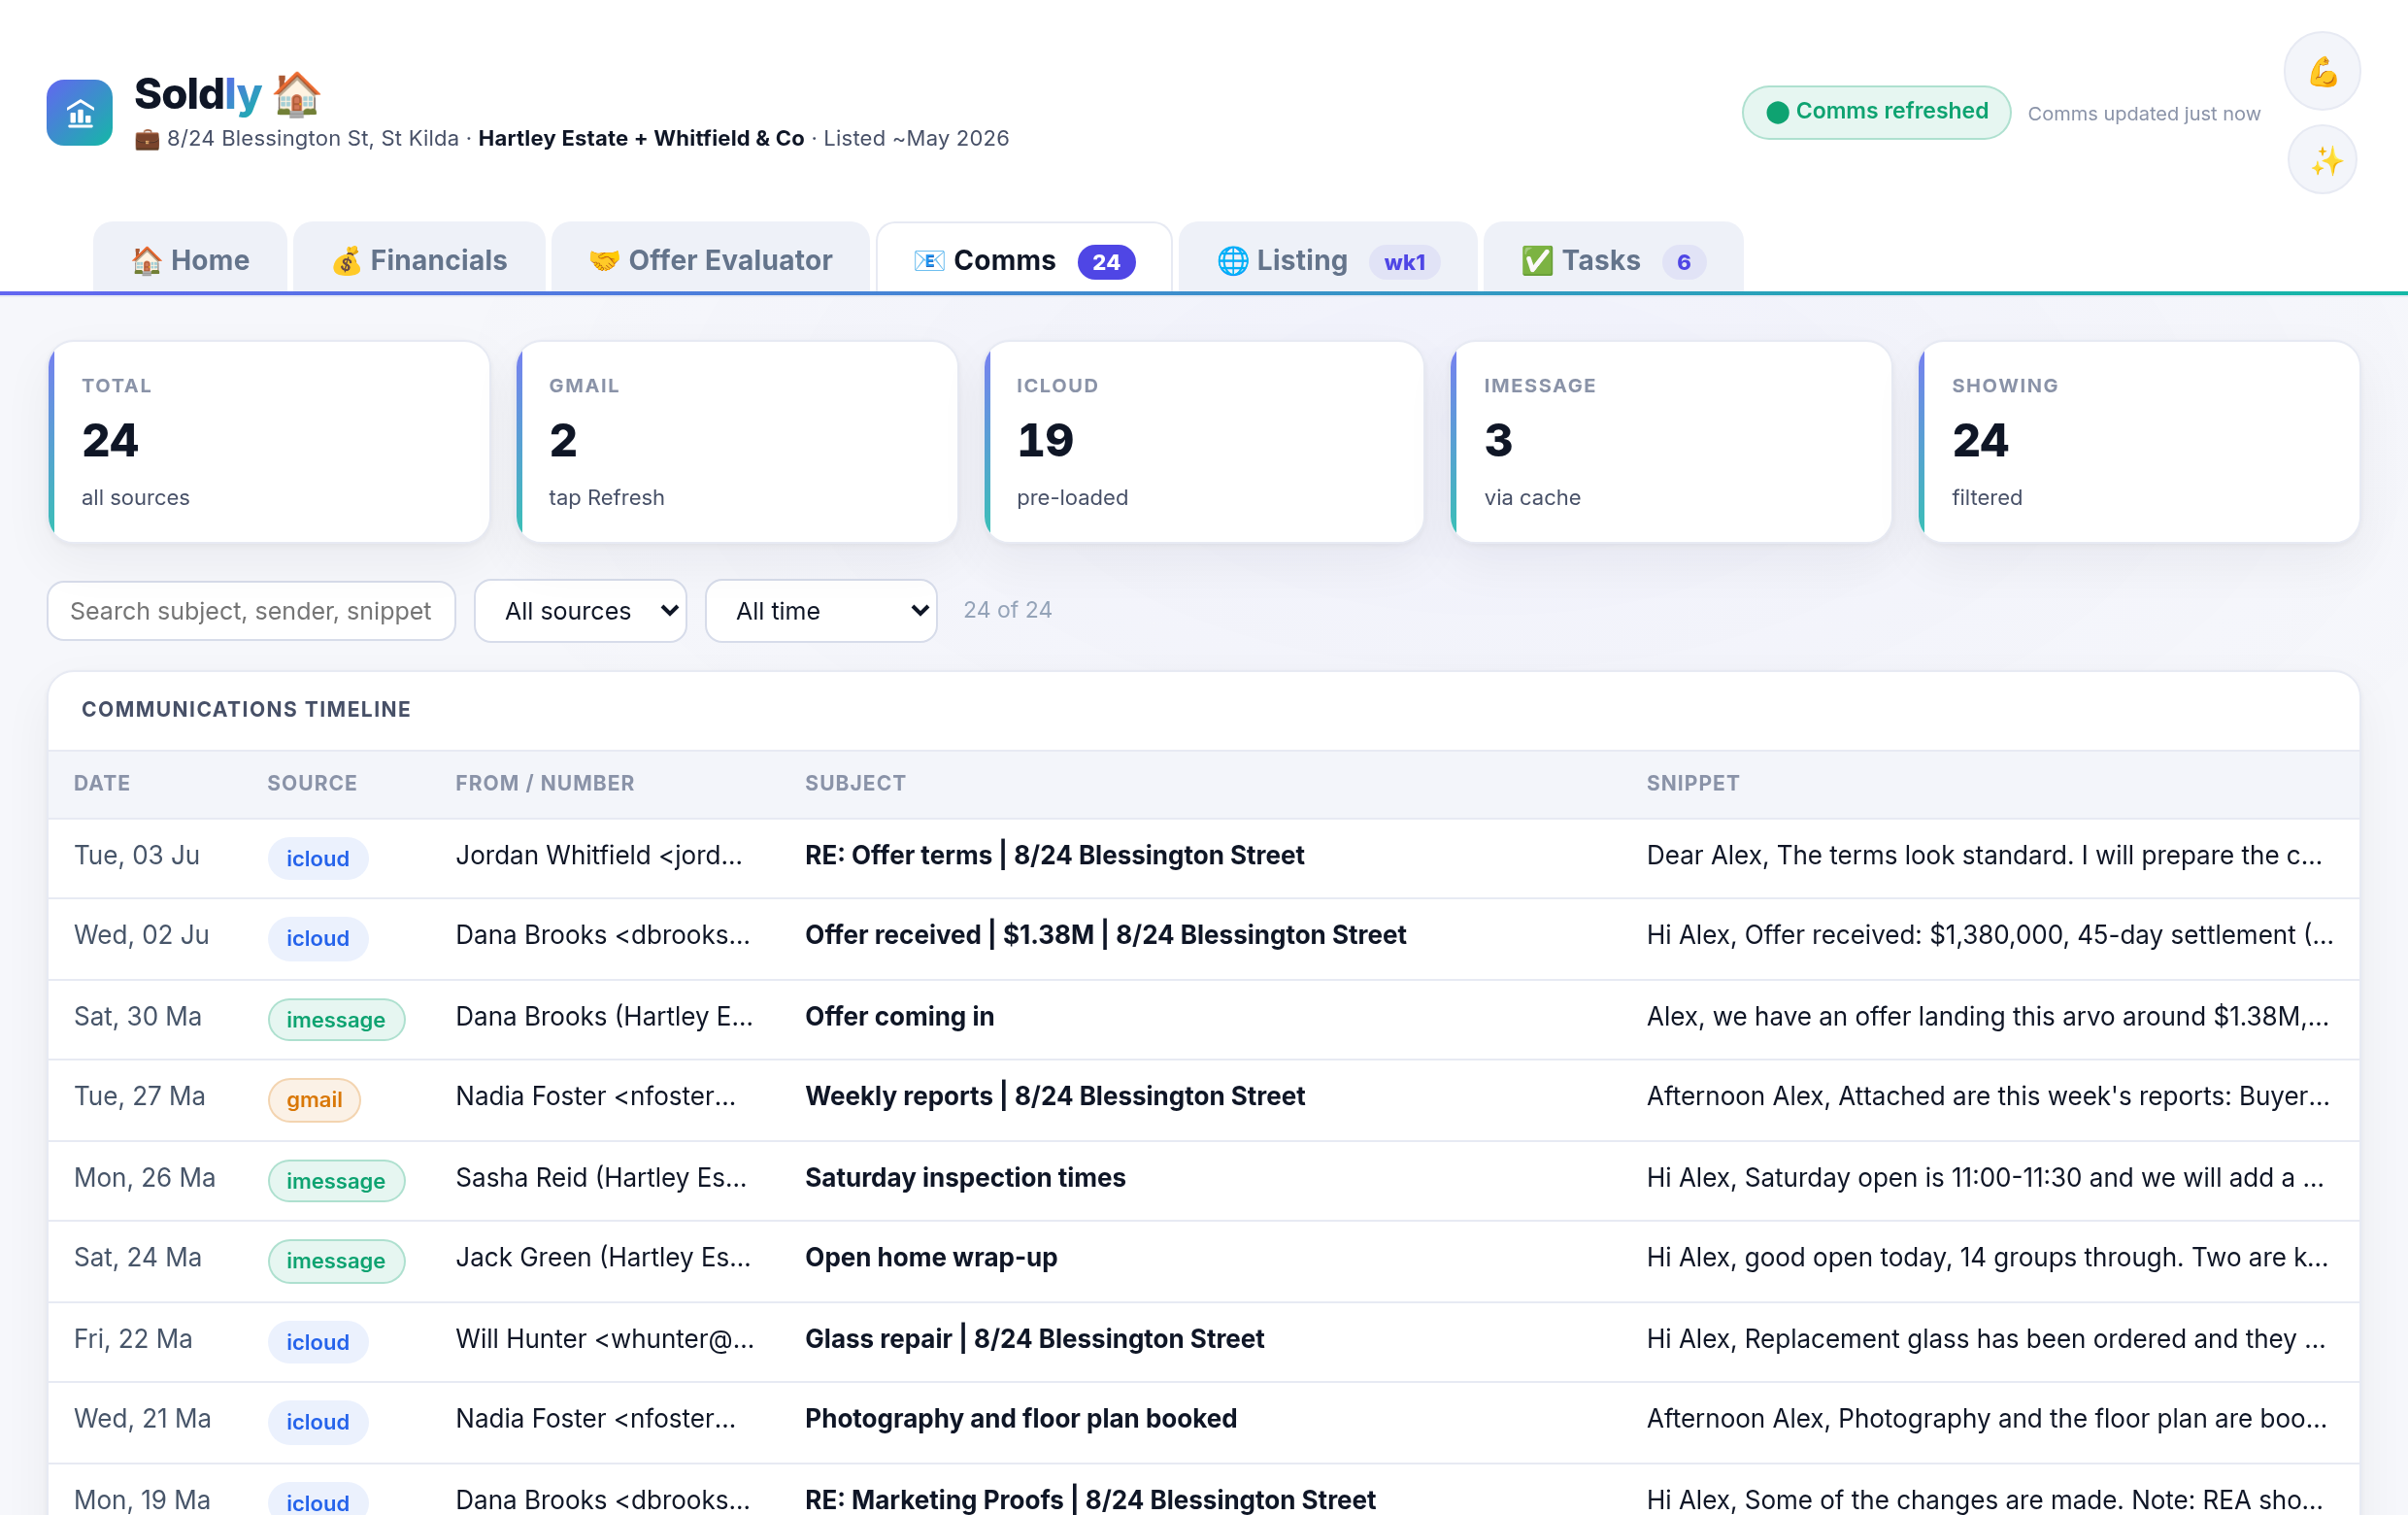Click the 'Comms updated just now' text
The width and height of the screenshot is (2408, 1515).
point(2143,114)
